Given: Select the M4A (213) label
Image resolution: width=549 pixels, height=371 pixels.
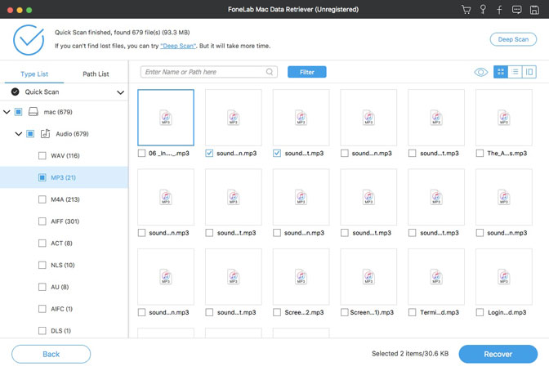Looking at the screenshot, I should 65,199.
